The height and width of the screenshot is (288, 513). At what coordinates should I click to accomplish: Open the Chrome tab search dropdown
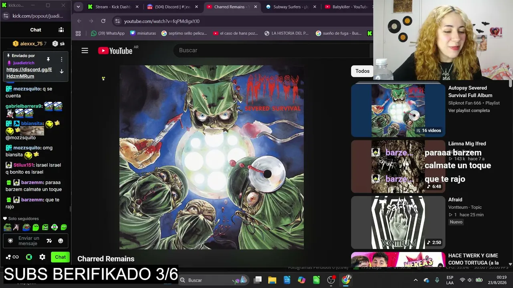[78, 7]
